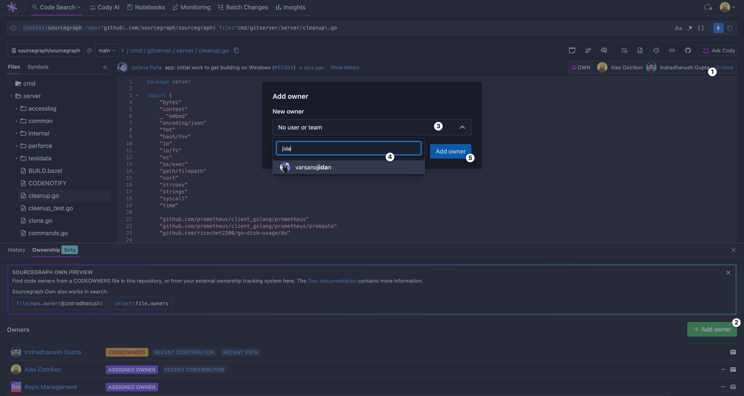Image resolution: width=744 pixels, height=396 pixels.
Task: Collapse import block on line 3
Action: point(137,95)
